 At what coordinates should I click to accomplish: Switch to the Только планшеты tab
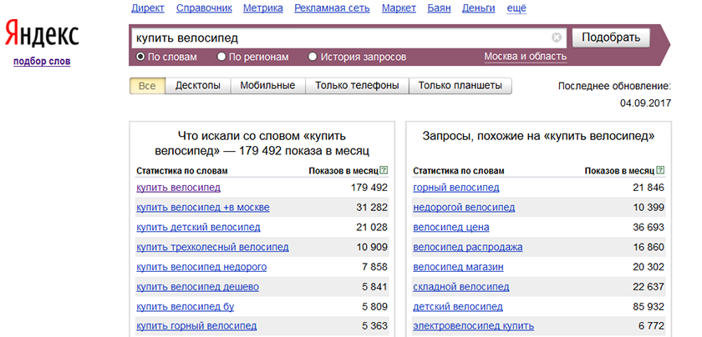[460, 86]
